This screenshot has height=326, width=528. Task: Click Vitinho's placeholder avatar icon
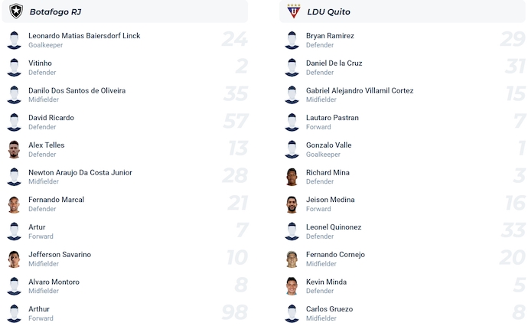pyautogui.click(x=14, y=67)
